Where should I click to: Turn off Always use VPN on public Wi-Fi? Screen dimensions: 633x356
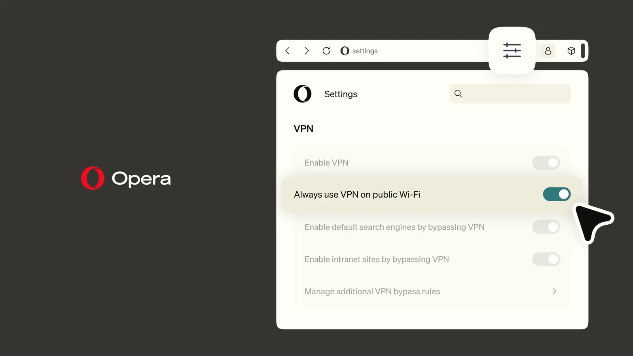(557, 194)
